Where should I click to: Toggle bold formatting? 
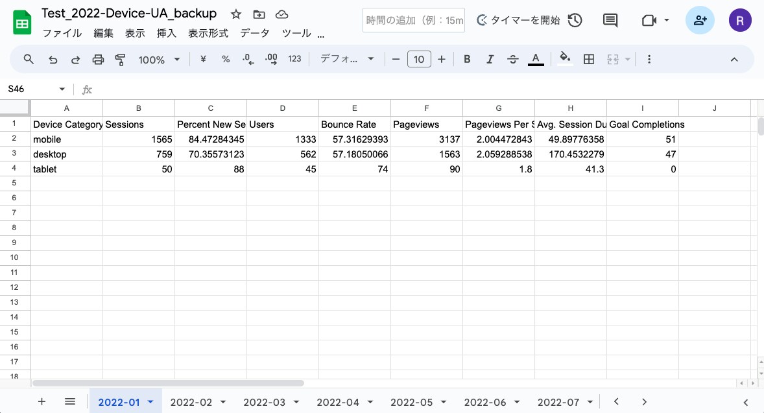coord(467,59)
